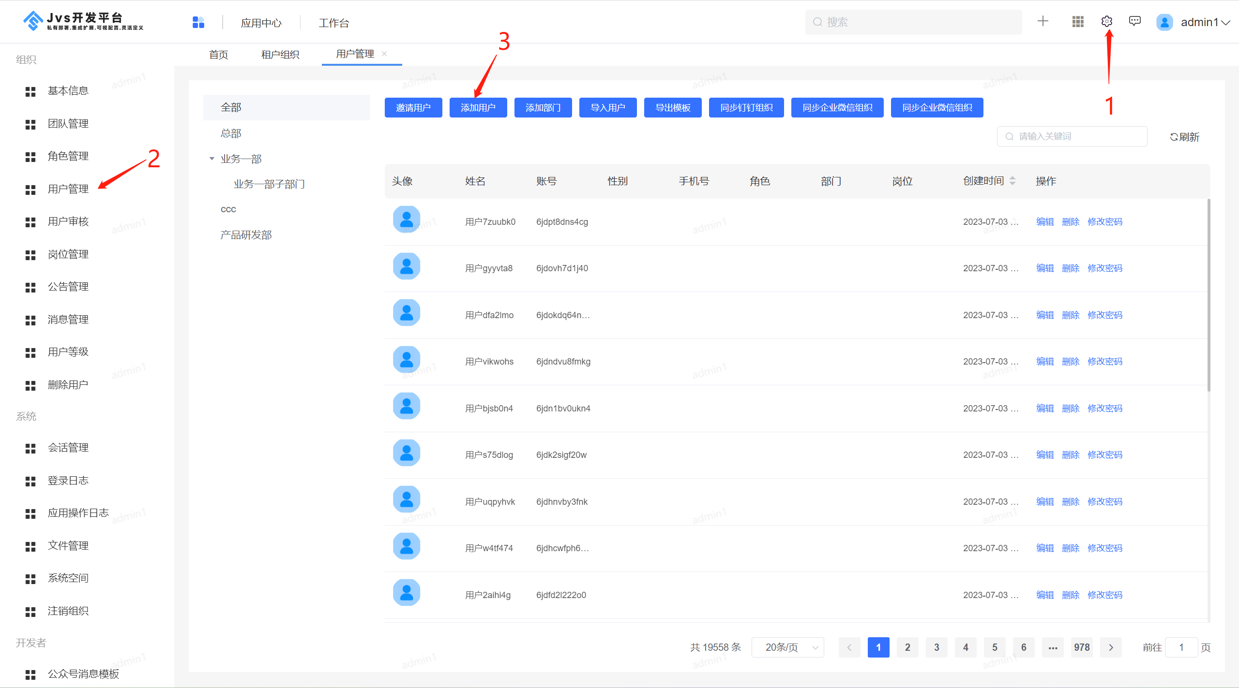The height and width of the screenshot is (688, 1239).
Task: Collapse the 业务一部 department tree node
Action: pyautogui.click(x=212, y=159)
